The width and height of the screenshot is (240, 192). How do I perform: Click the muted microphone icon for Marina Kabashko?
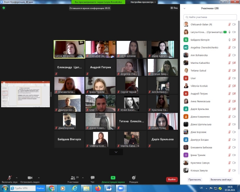229,63
